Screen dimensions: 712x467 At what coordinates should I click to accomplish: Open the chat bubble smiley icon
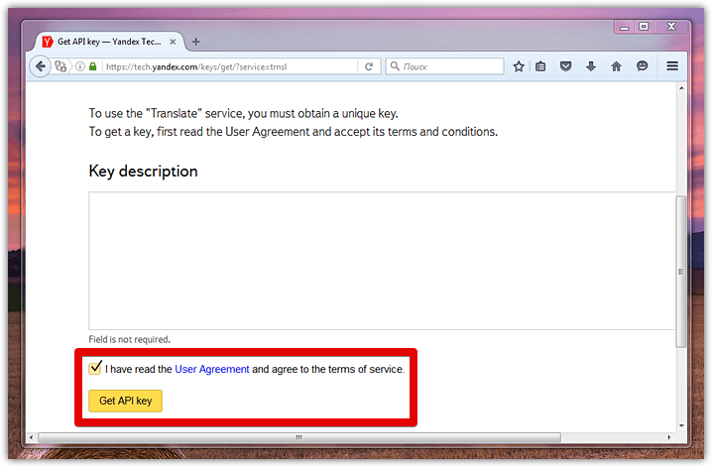tap(642, 66)
